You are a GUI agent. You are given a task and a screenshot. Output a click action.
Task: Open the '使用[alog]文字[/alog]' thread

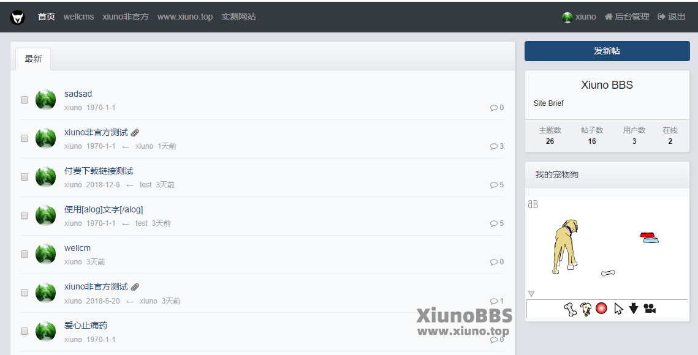[x=104, y=209]
